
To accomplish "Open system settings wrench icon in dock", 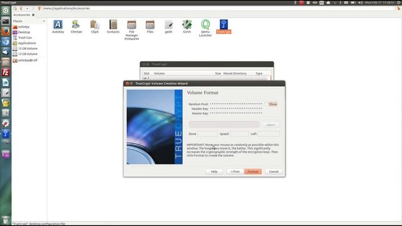I will pyautogui.click(x=6, y=124).
